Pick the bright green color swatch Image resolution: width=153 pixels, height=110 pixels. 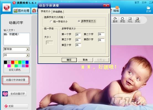click(20, 62)
